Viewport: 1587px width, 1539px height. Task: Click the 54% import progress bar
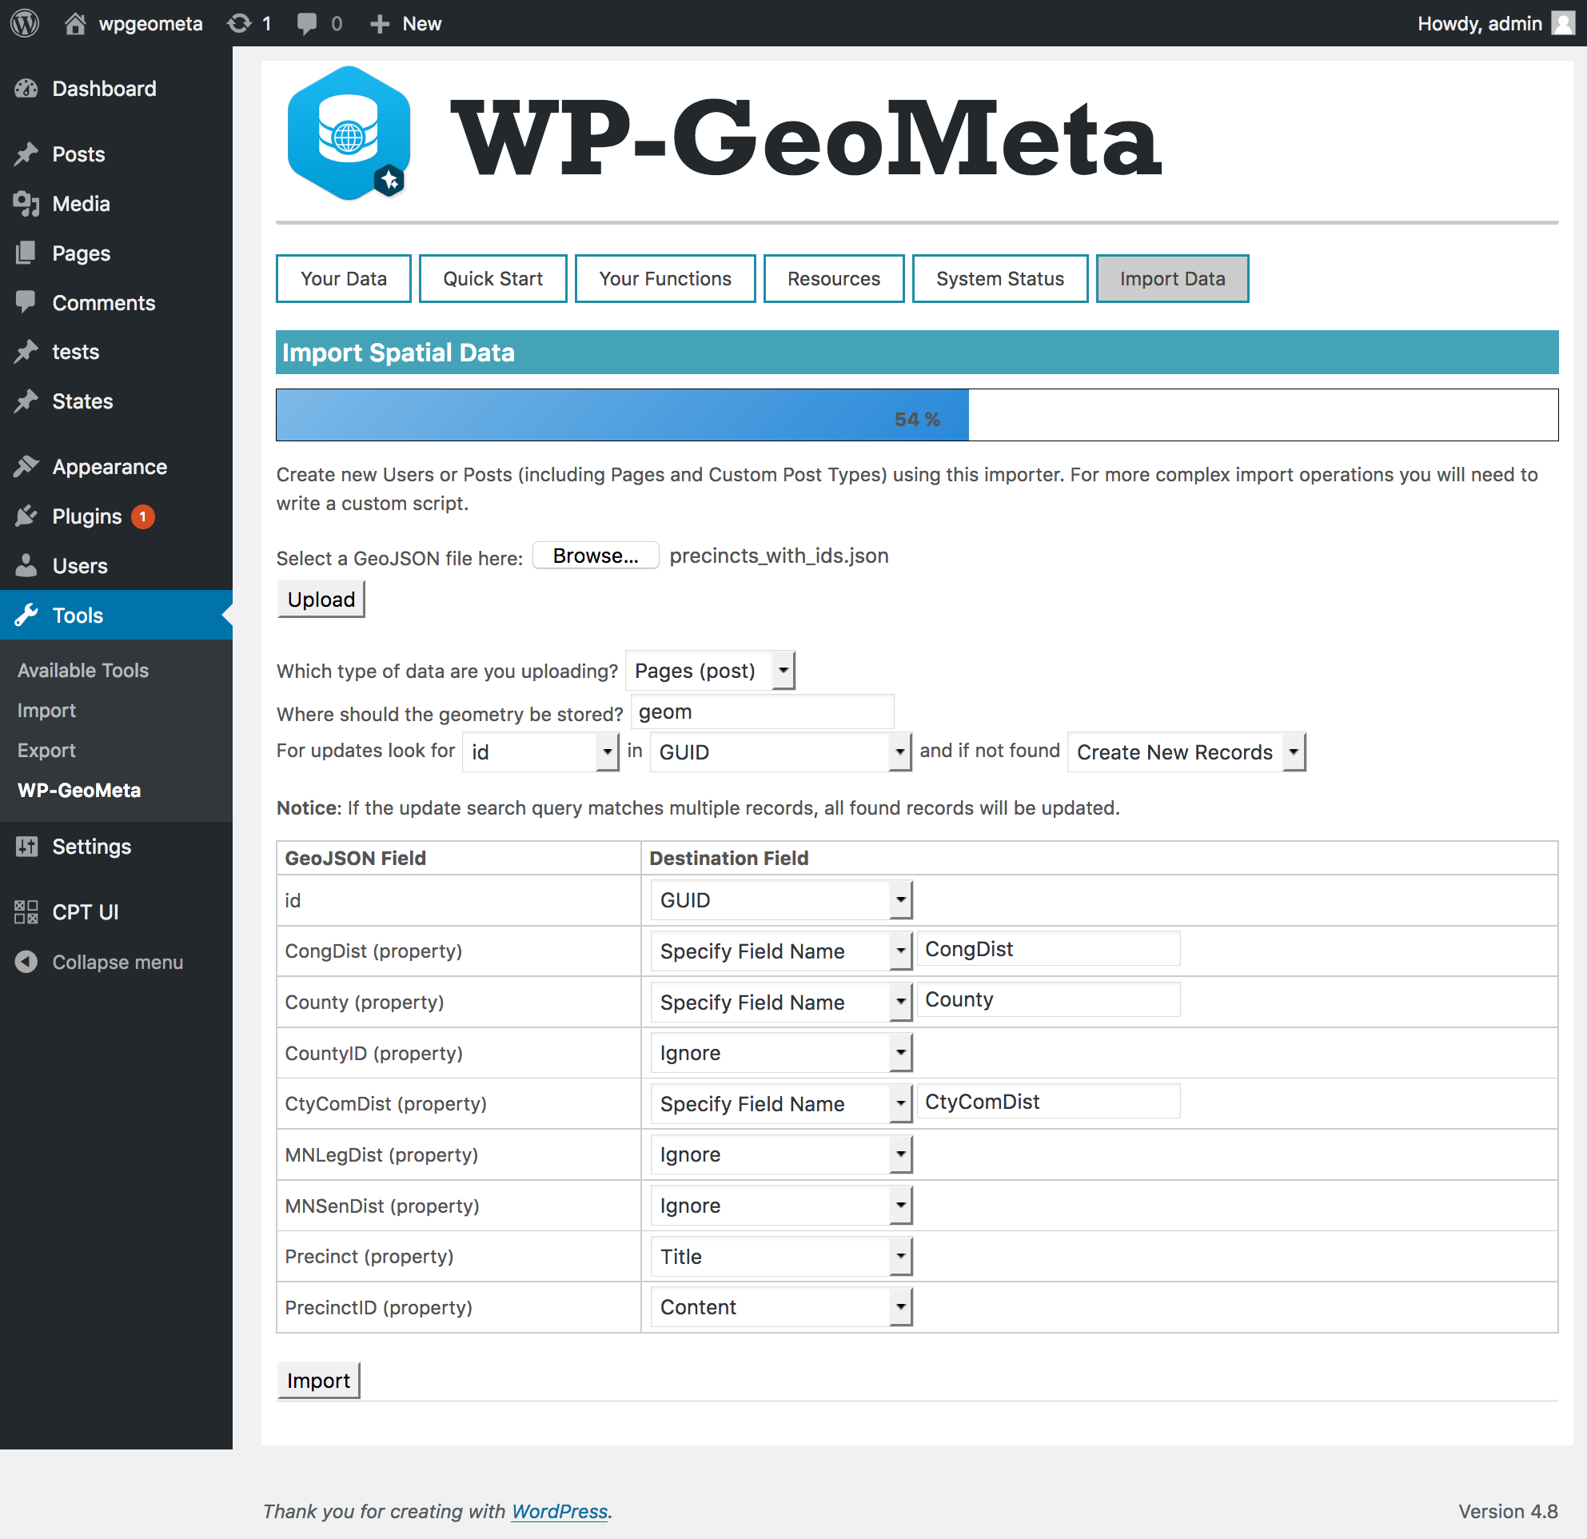point(915,415)
